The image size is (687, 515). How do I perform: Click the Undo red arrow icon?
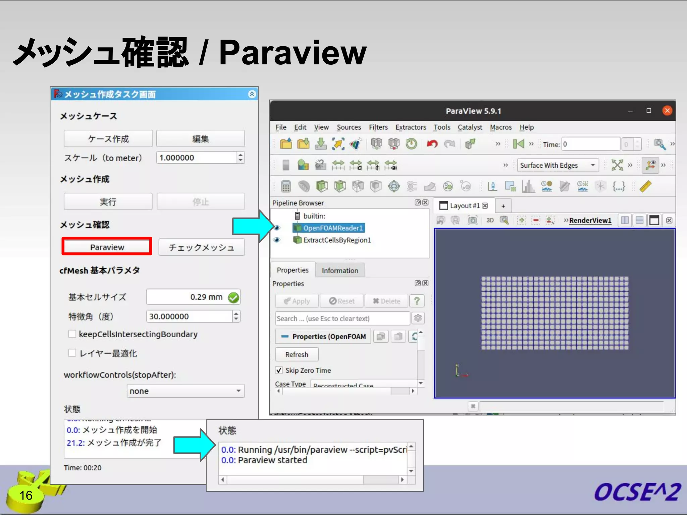coord(432,144)
